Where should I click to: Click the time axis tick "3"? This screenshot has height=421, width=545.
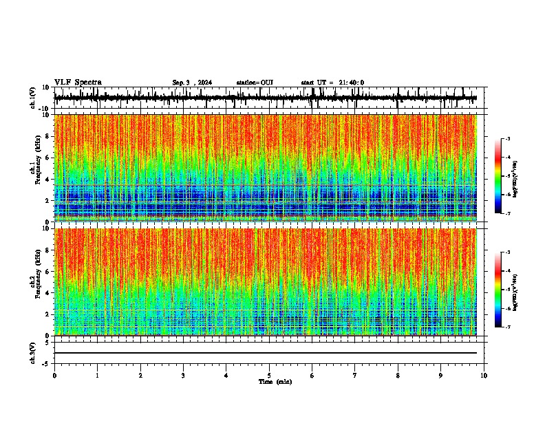click(183, 376)
